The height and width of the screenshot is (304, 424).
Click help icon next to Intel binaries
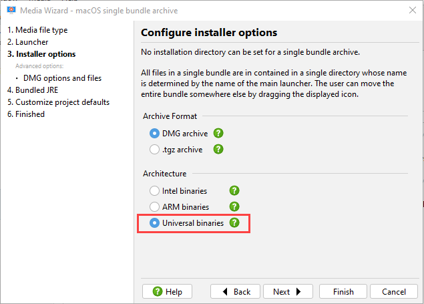[234, 190]
